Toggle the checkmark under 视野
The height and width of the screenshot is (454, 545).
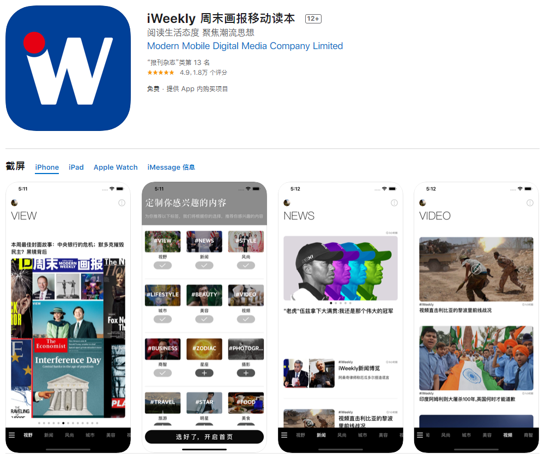point(162,265)
